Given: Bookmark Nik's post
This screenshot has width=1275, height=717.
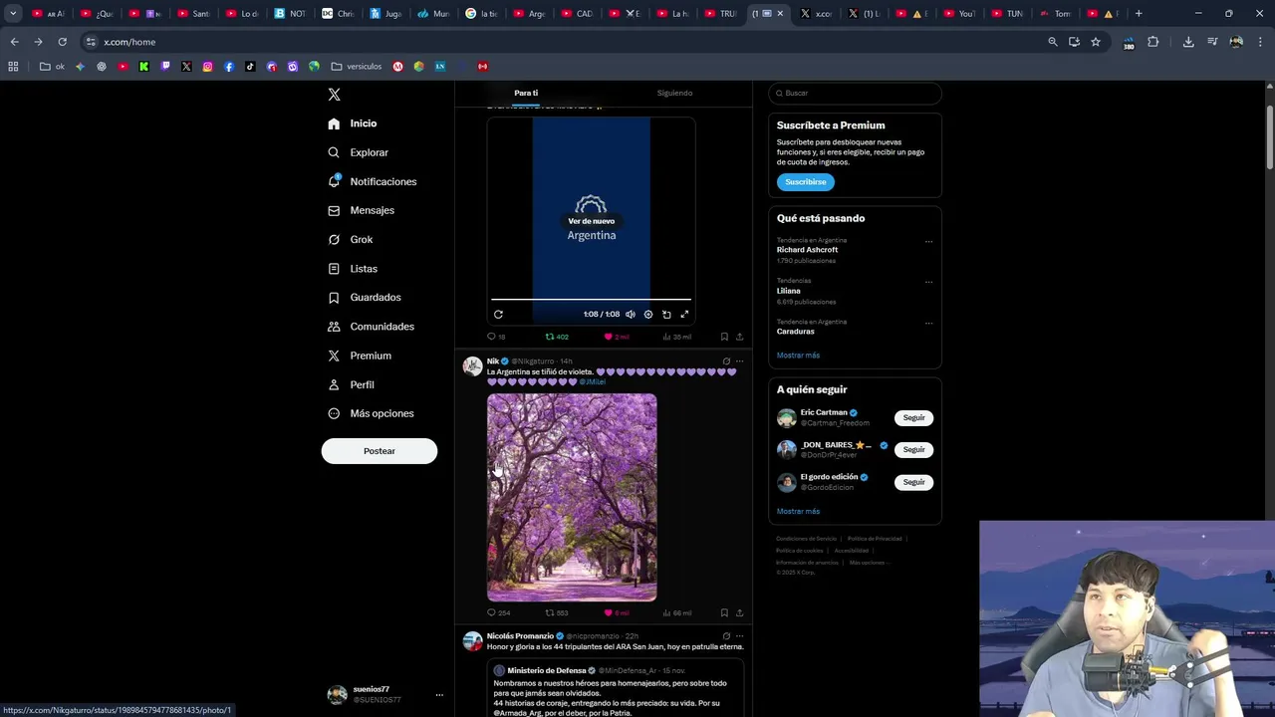Looking at the screenshot, I should pos(724,613).
